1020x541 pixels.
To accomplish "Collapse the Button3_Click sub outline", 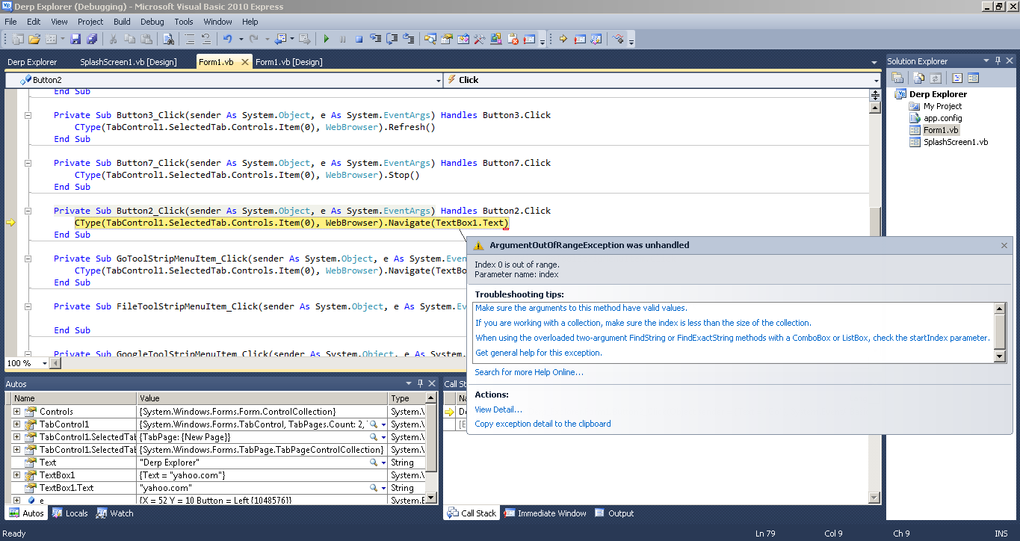I will coord(28,115).
